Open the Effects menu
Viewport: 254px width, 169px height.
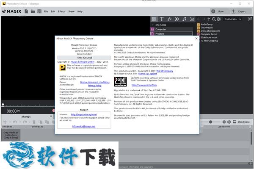[62, 11]
